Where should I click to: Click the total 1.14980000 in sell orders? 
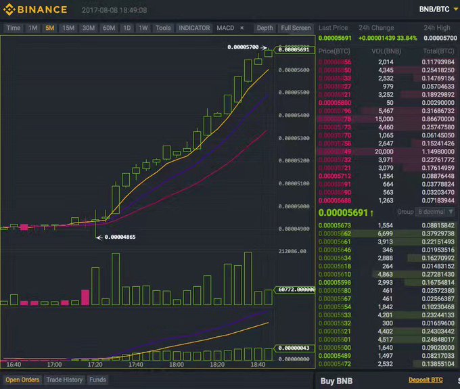(x=438, y=152)
